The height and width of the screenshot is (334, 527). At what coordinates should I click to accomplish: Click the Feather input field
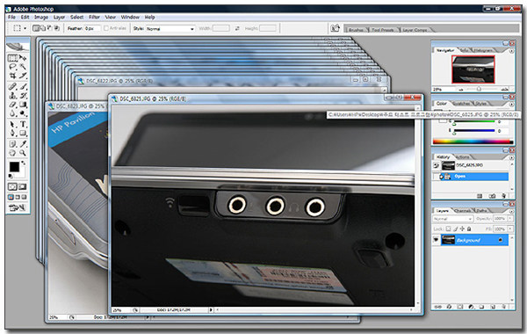(x=92, y=29)
